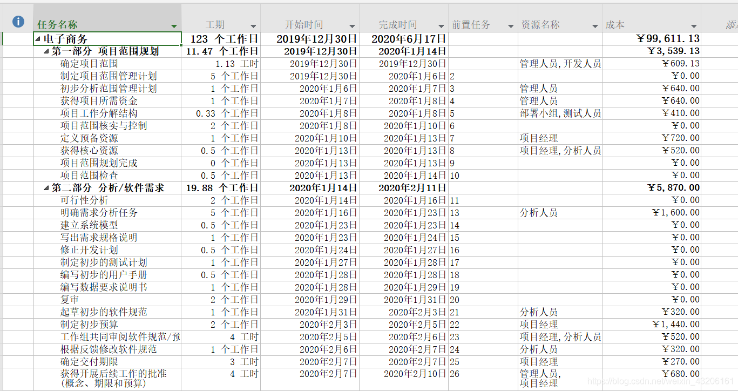Click the ¥680.00 cost cell
This screenshot has width=738, height=391.
pos(652,379)
